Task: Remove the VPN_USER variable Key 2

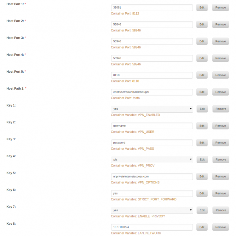Action: click(x=221, y=126)
